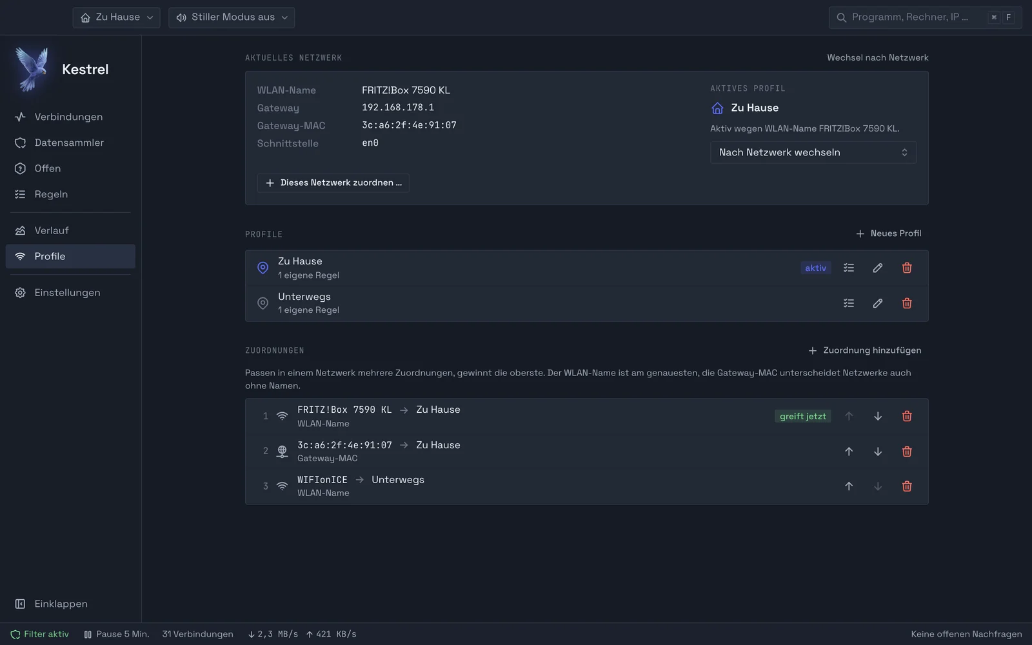Screen dimensions: 1032x645
Task: Click 31 Verbindungen in status bar
Action: 198,634
